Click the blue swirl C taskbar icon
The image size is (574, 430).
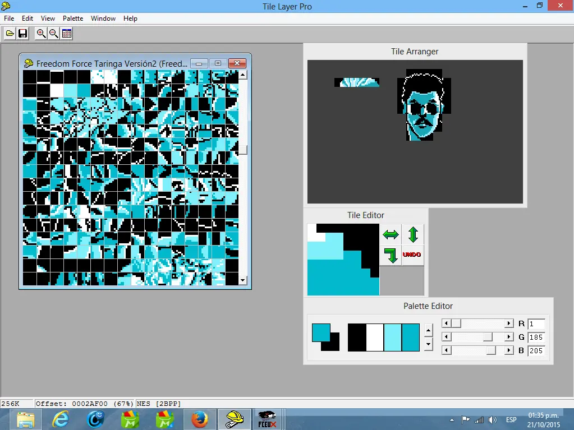pyautogui.click(x=95, y=419)
